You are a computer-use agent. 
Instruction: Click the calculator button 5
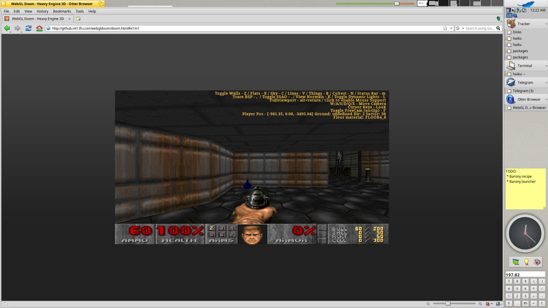(517, 288)
